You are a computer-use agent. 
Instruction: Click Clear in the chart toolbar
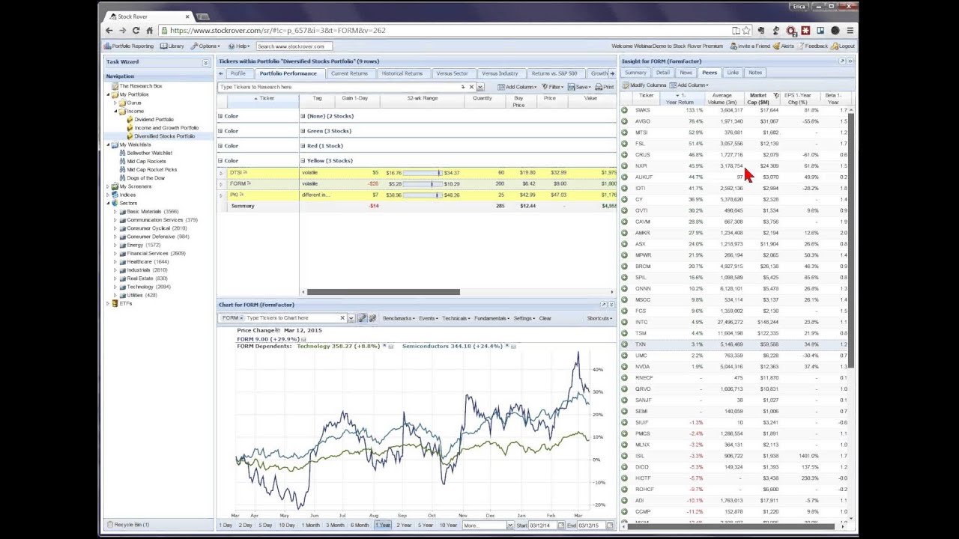point(545,318)
